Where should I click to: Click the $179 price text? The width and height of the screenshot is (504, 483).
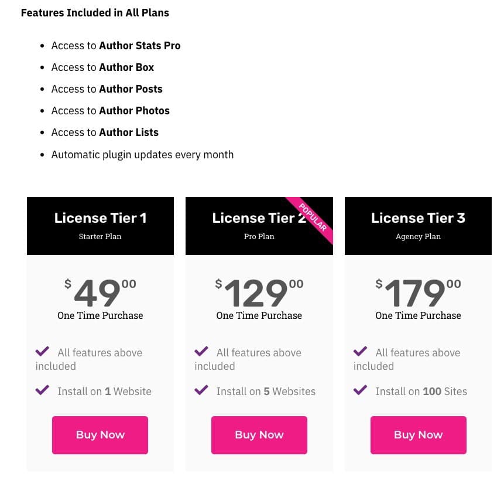click(418, 292)
